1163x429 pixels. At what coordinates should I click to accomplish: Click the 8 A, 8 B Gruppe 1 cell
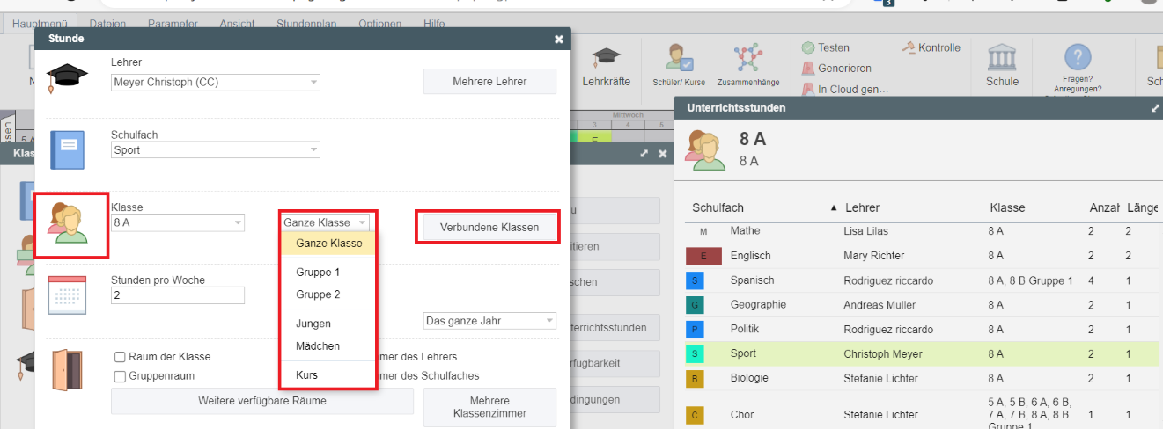[1030, 280]
